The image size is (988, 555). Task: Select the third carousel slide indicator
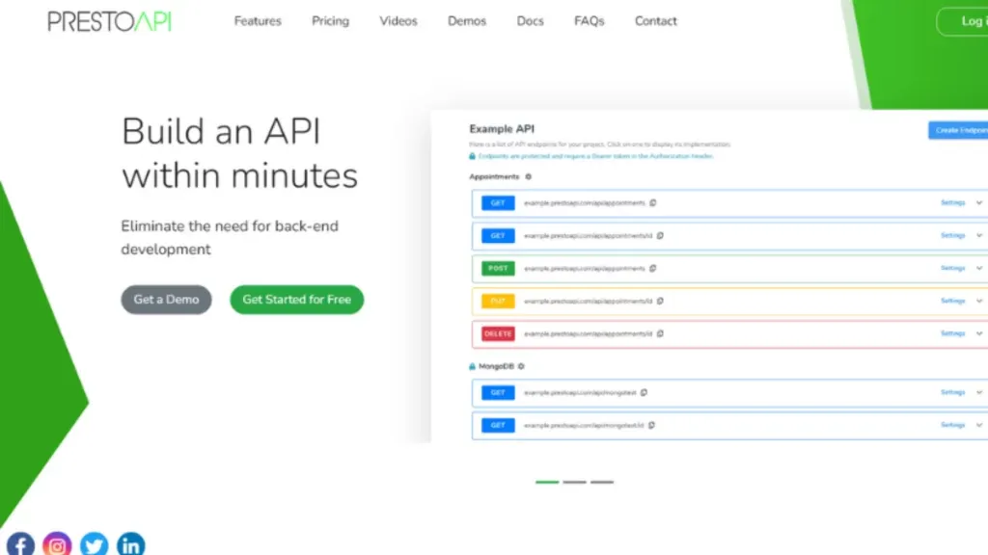[602, 482]
